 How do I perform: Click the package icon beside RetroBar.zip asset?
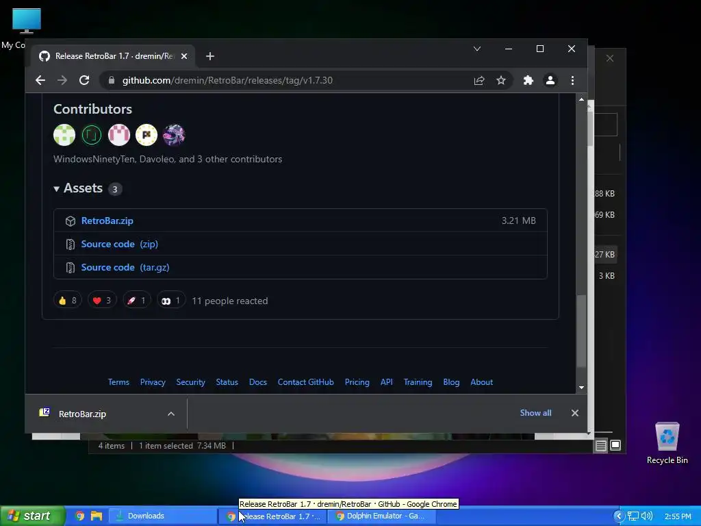click(71, 221)
